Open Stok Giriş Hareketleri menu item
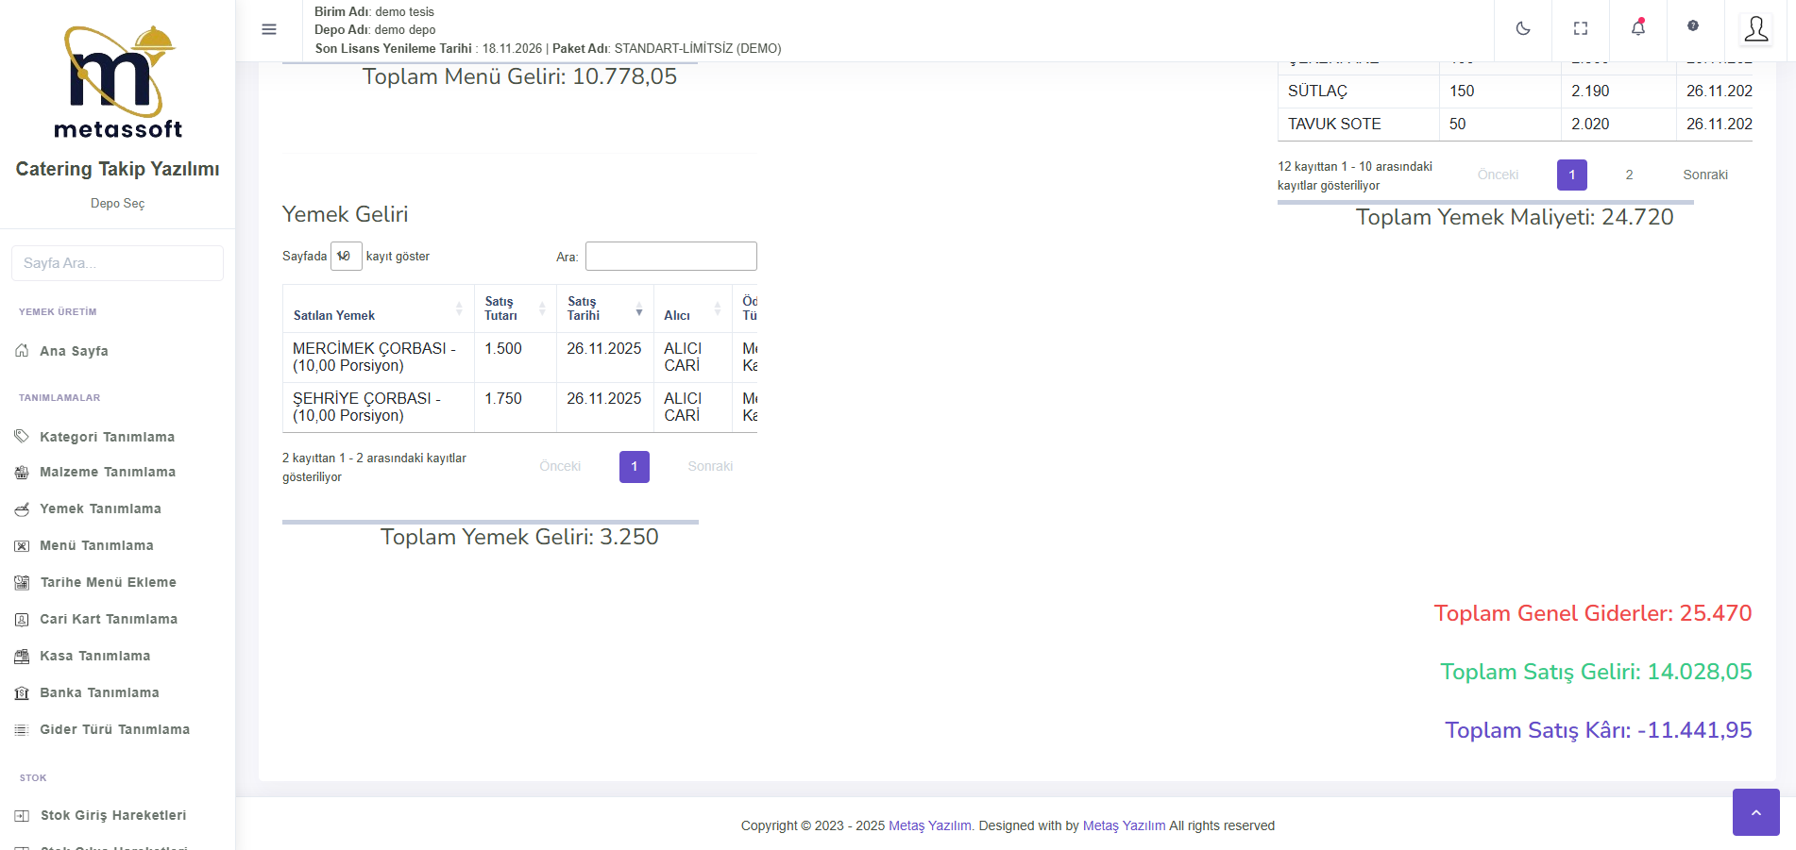Viewport: 1796px width, 850px height. 112,815
